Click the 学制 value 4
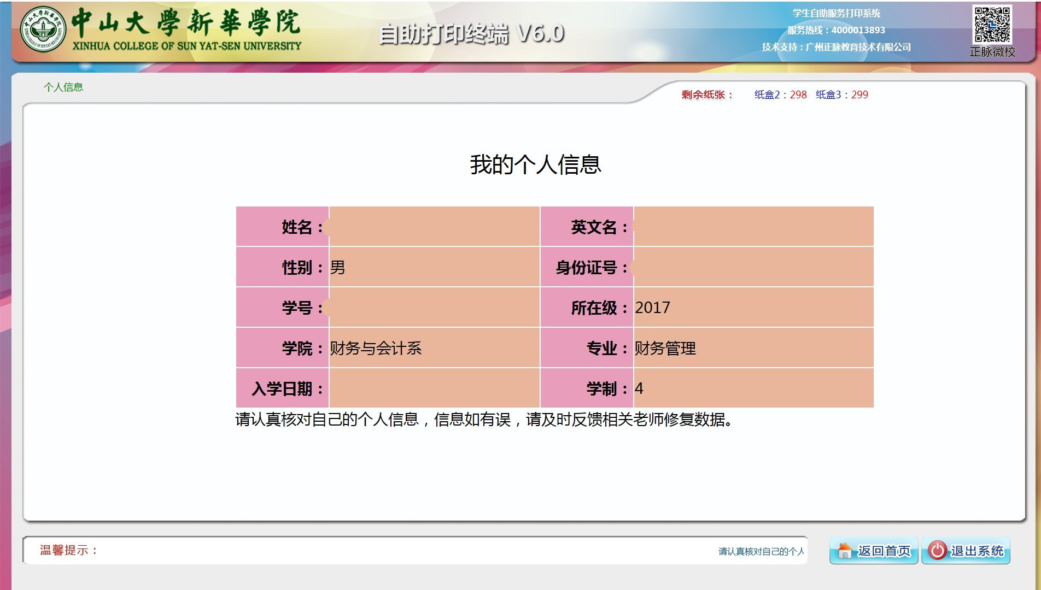The height and width of the screenshot is (590, 1041). pyautogui.click(x=639, y=389)
